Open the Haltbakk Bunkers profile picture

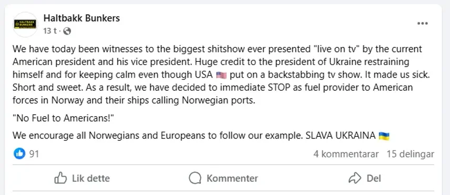25,25
